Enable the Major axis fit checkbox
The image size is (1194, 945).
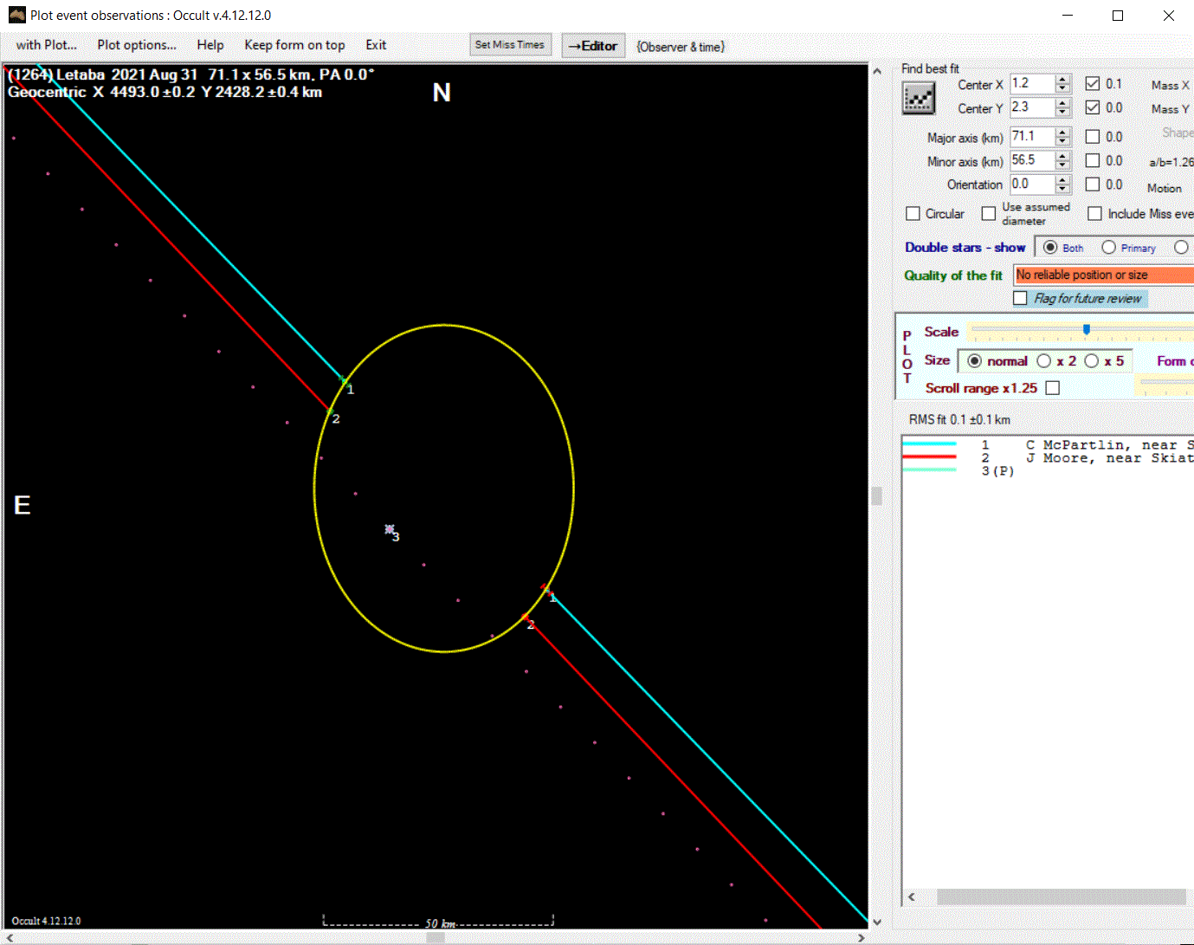pyautogui.click(x=1093, y=137)
